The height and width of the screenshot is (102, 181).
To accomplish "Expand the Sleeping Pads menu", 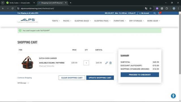I will pyautogui.click(x=102, y=21).
